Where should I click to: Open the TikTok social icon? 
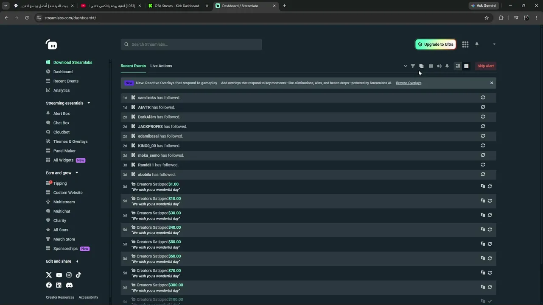pos(78,275)
